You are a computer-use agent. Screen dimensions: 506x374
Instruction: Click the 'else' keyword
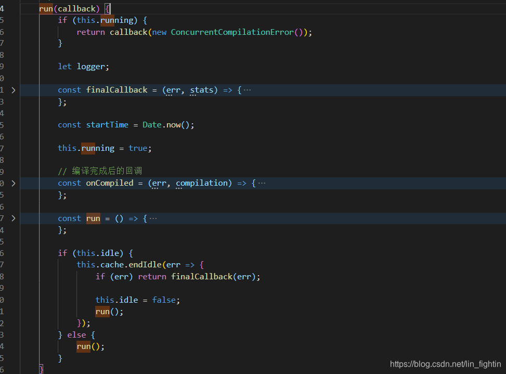click(x=76, y=335)
